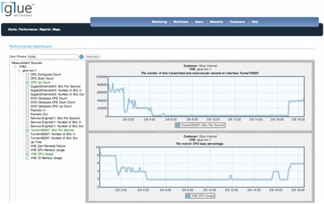Switch to the Alerts sub-tab
324x204 pixels.
(x=12, y=29)
